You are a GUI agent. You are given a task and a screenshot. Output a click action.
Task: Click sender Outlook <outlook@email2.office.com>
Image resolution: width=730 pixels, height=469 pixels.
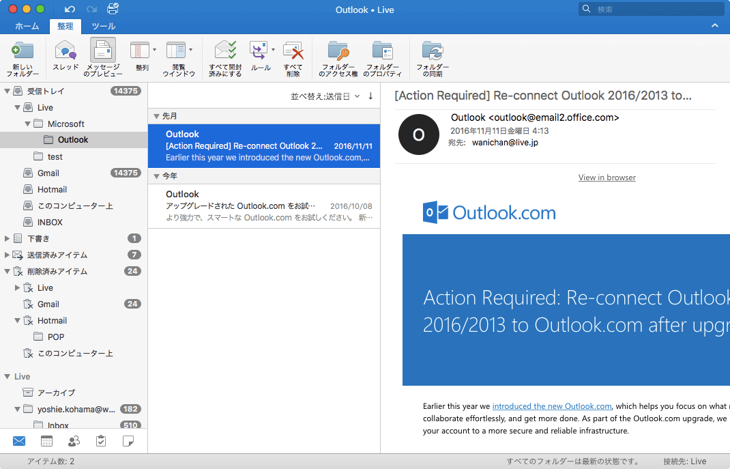tap(535, 118)
